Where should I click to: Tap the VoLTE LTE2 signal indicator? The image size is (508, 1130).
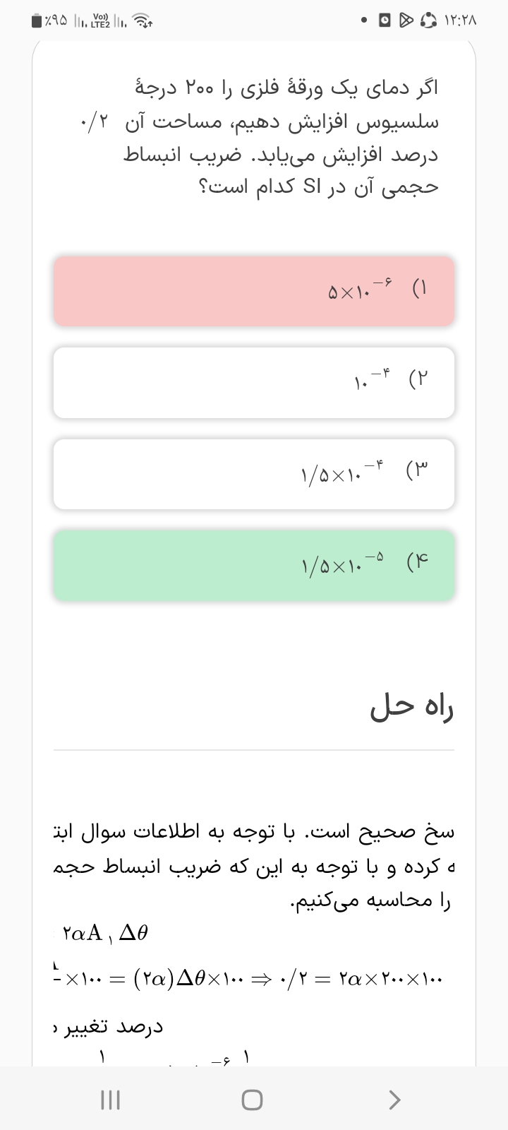pyautogui.click(x=100, y=21)
